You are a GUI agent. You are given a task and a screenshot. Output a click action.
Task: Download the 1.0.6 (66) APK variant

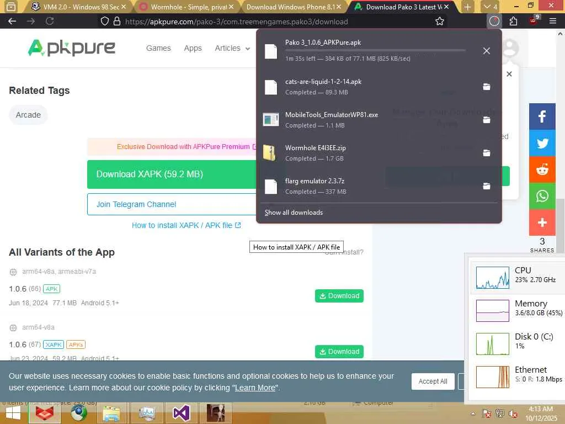click(339, 296)
